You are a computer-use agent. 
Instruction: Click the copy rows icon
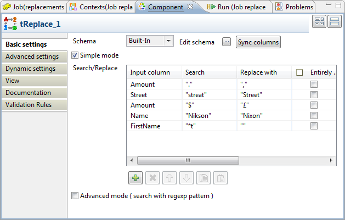[x=203, y=178]
